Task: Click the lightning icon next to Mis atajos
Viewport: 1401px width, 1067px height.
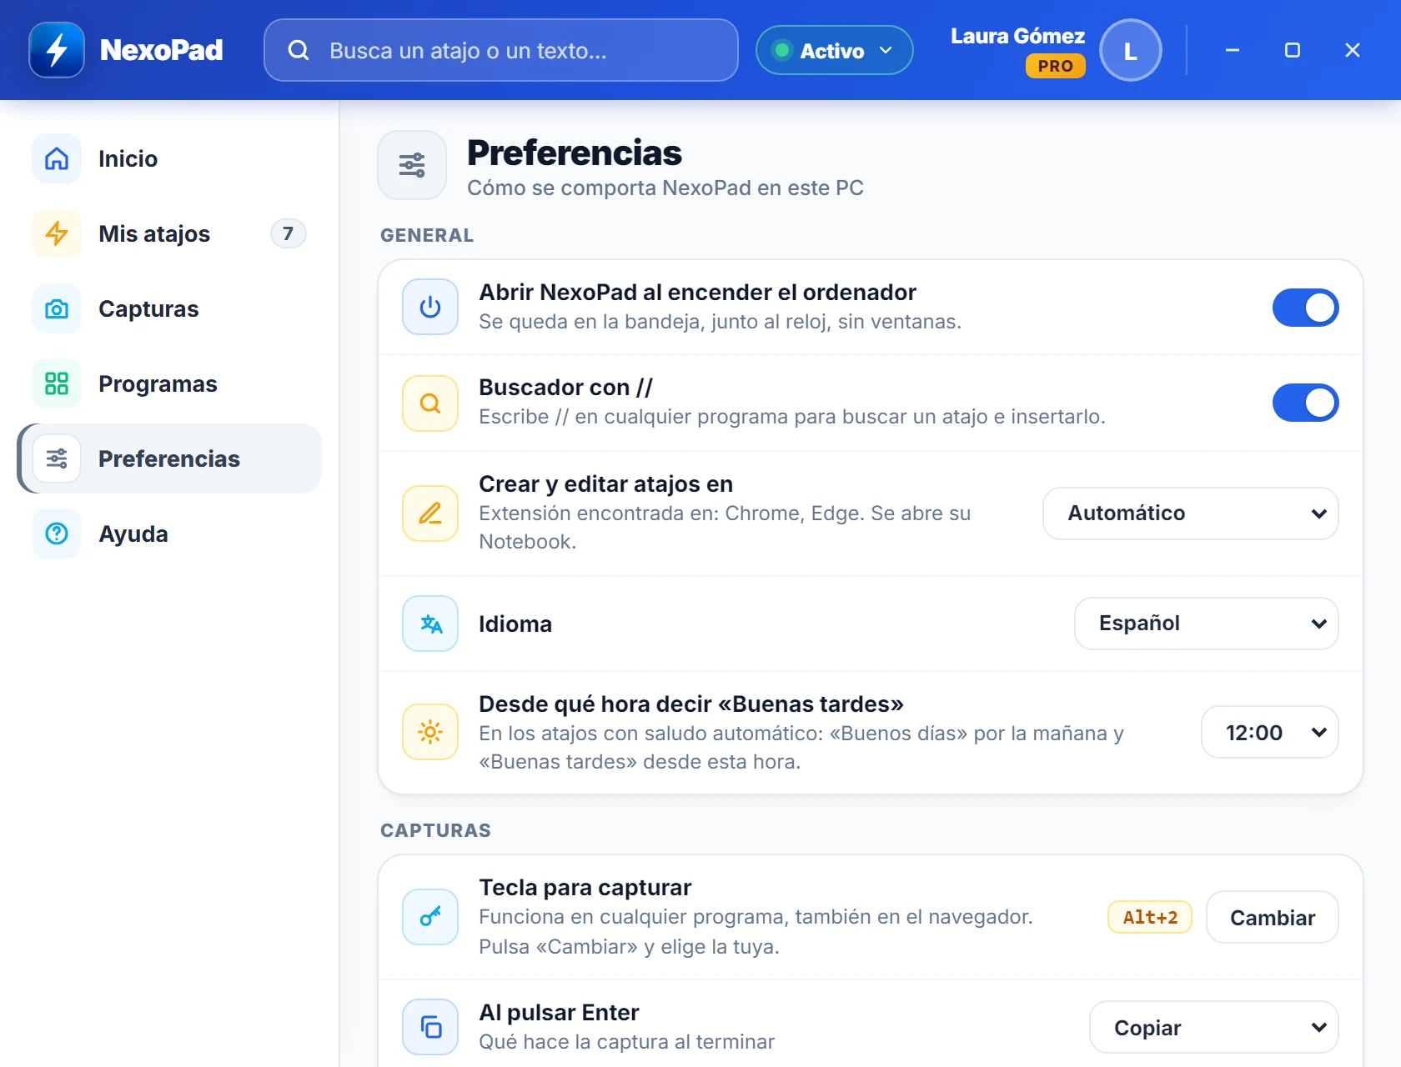Action: tap(57, 233)
